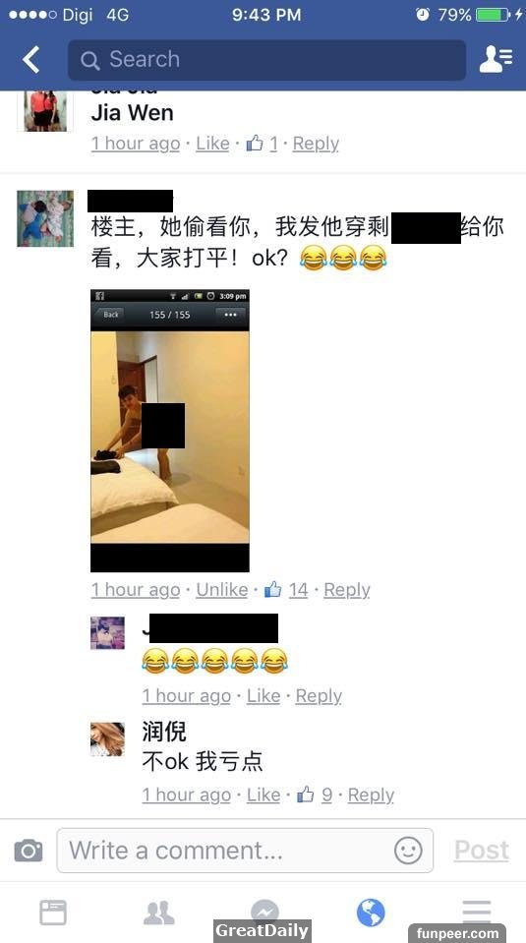Click the Search field in header
The width and height of the screenshot is (526, 943).
pos(266,60)
